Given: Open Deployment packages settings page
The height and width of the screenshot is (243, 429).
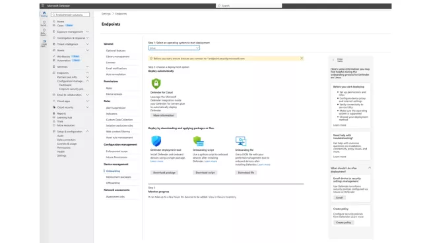Looking at the screenshot, I should pyautogui.click(x=118, y=177).
